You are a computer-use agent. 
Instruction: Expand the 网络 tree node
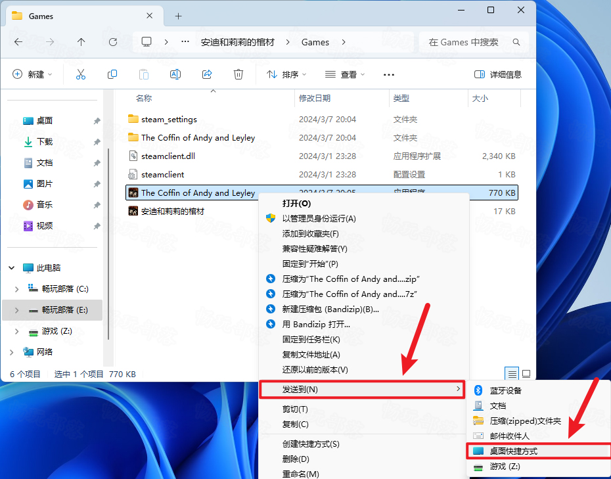pyautogui.click(x=12, y=352)
